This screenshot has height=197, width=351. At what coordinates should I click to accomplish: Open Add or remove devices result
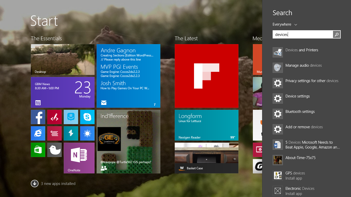307,129
